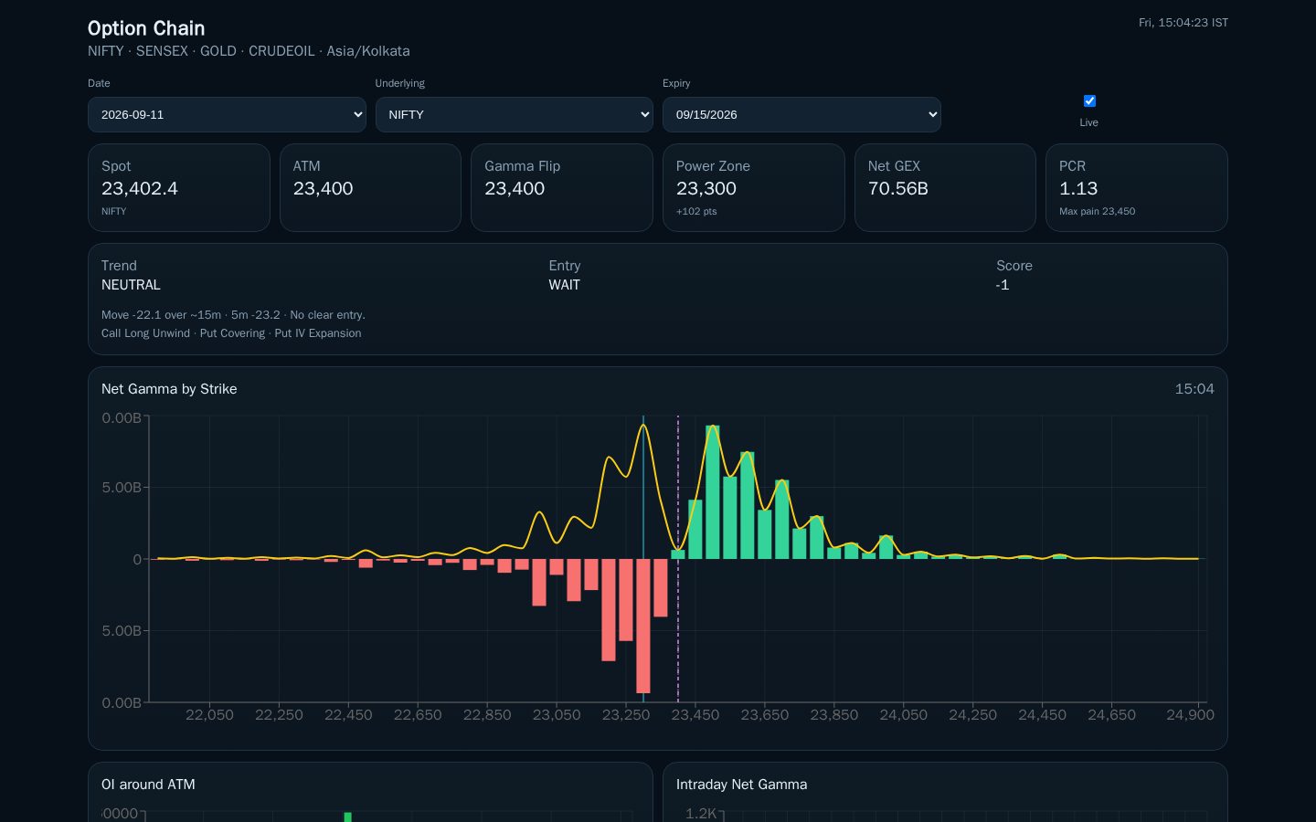Screen dimensions: 1316x822
Task: Click the Intraday Net Gamma title
Action: coord(741,785)
